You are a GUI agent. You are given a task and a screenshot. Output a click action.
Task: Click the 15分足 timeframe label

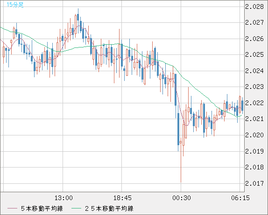coord(15,5)
